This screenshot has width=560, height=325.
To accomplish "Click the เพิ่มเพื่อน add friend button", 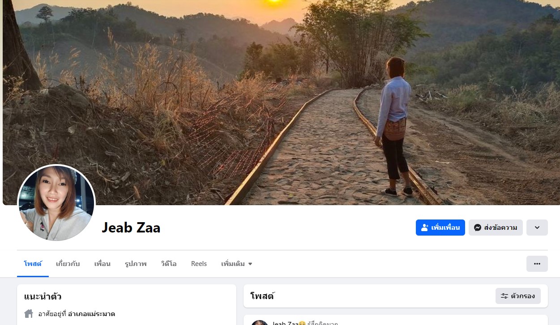I will [x=440, y=228].
